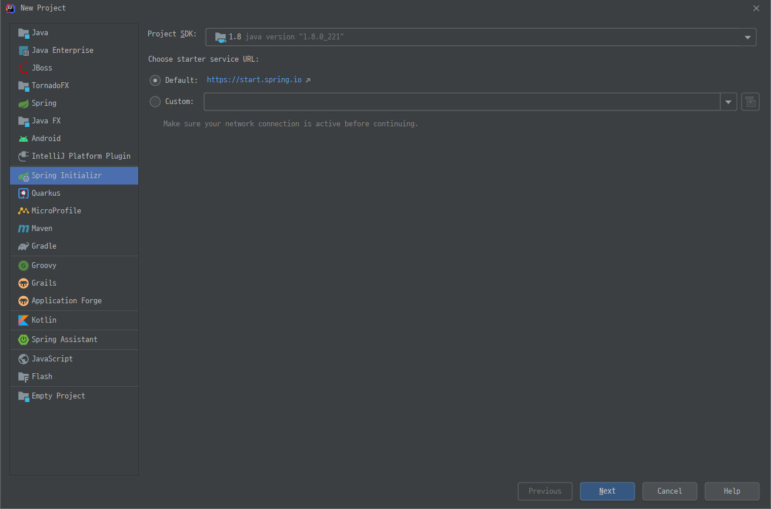This screenshot has width=771, height=509.
Task: Click the red JBoss icon
Action: point(24,68)
